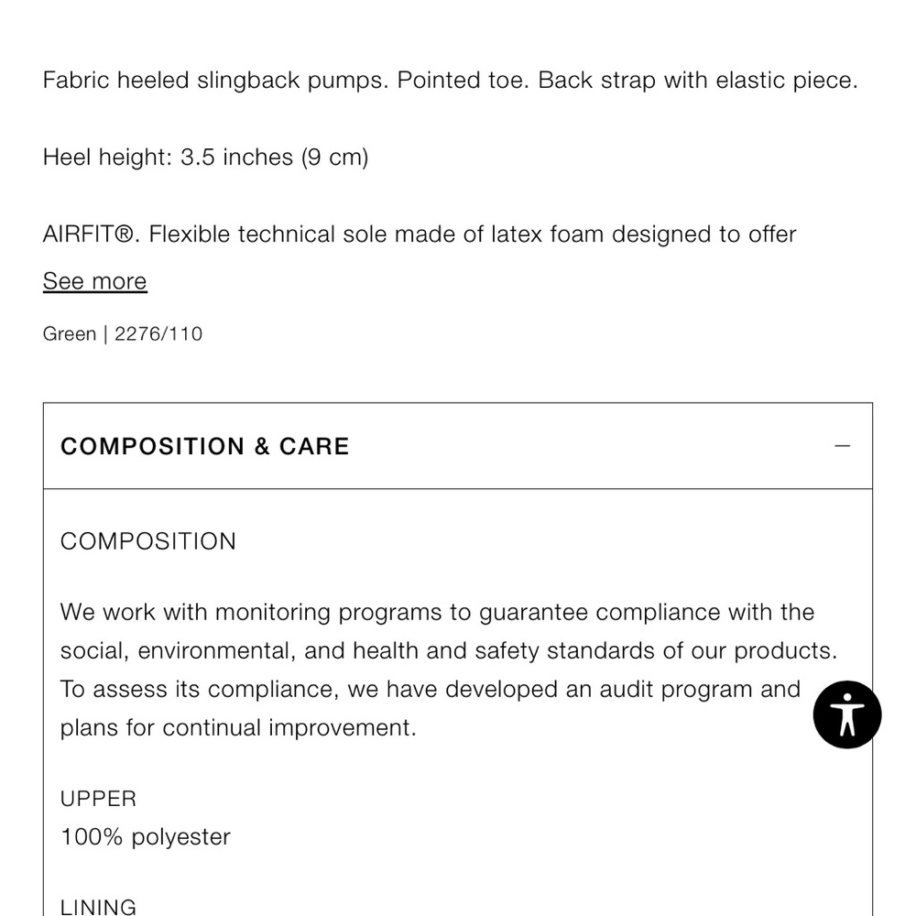Click the We work with monitoring programs line
This screenshot has width=916, height=916.
[x=437, y=612]
